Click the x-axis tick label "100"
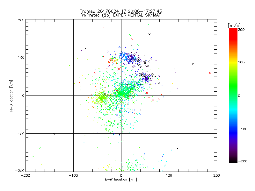The width and height of the screenshot is (255, 191). pyautogui.click(x=169, y=175)
